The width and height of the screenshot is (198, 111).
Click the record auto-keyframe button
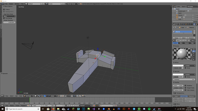click(94, 106)
